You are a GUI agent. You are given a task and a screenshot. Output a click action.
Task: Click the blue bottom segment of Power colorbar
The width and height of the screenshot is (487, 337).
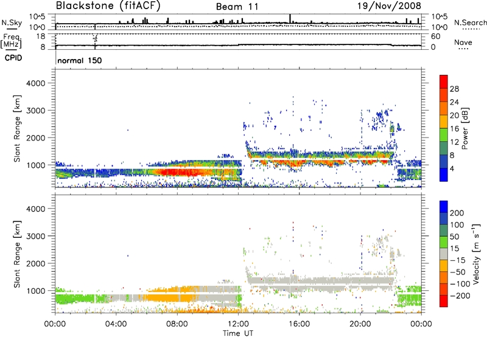(444, 175)
